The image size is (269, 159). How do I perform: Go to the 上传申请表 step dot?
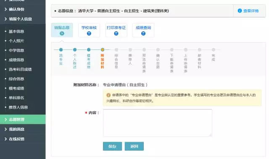pyautogui.click(x=186, y=50)
